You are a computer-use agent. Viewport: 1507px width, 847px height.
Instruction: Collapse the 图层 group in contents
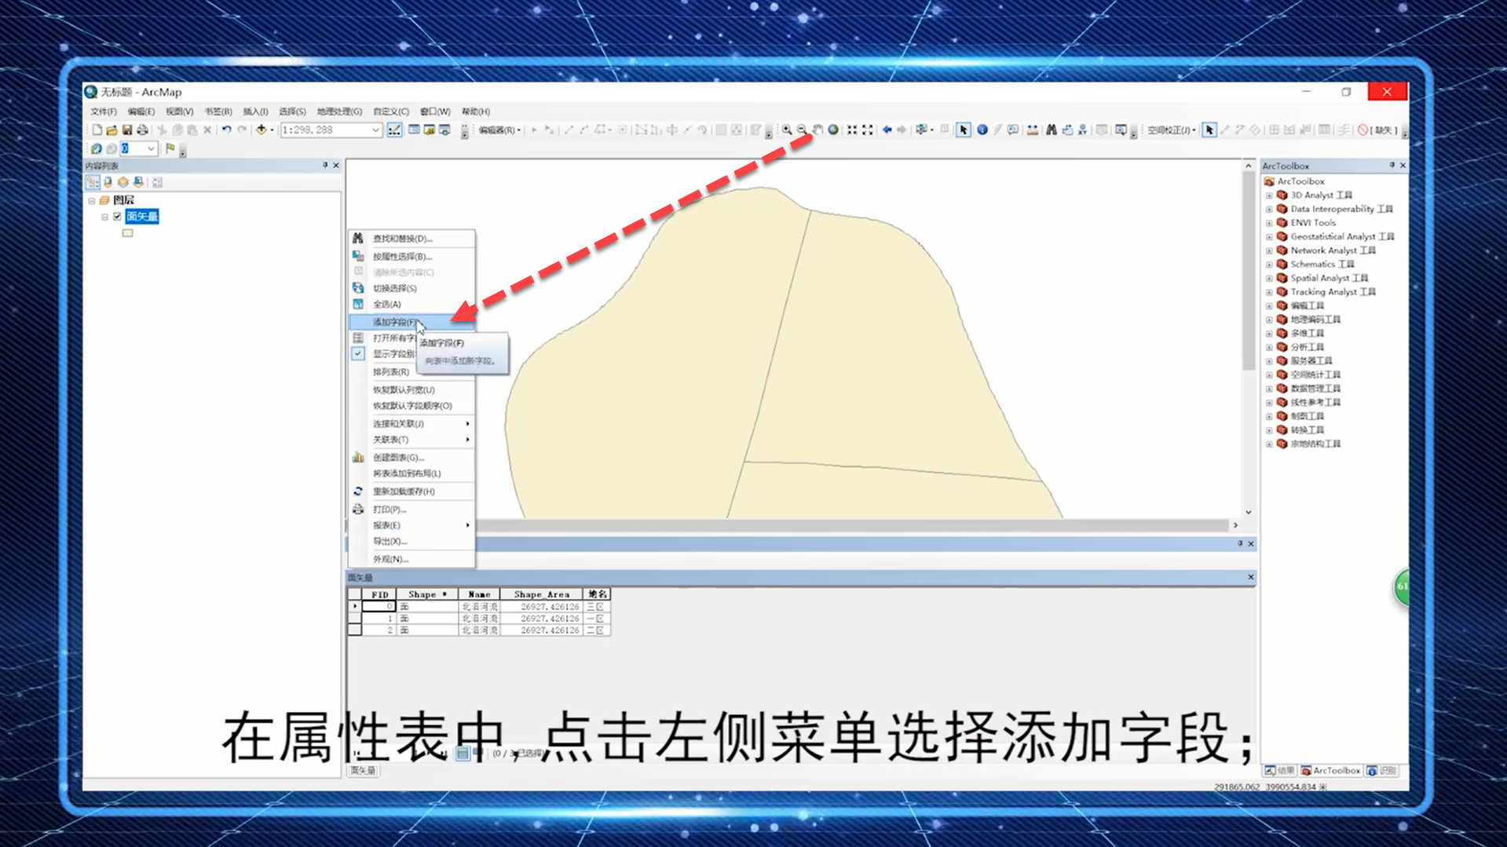[92, 201]
